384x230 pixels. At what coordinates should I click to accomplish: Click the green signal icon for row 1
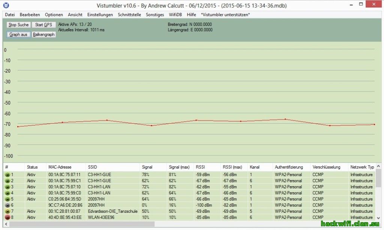pyautogui.click(x=7, y=175)
